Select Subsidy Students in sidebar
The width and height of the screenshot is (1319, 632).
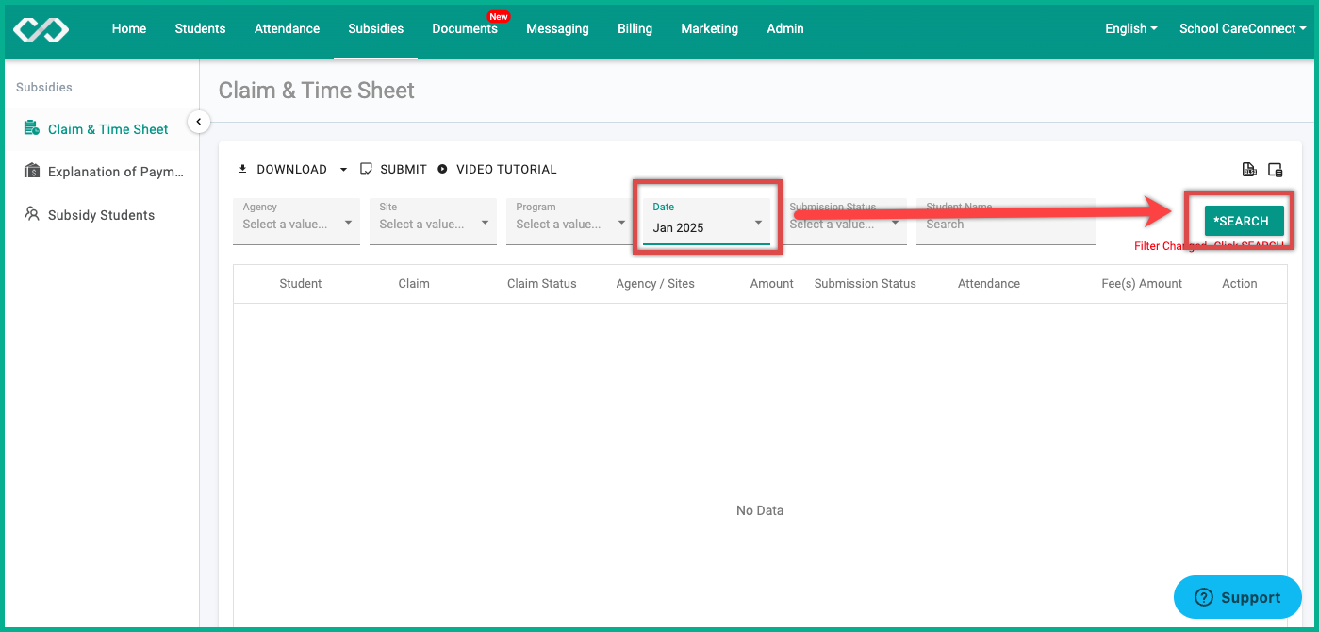coord(100,215)
